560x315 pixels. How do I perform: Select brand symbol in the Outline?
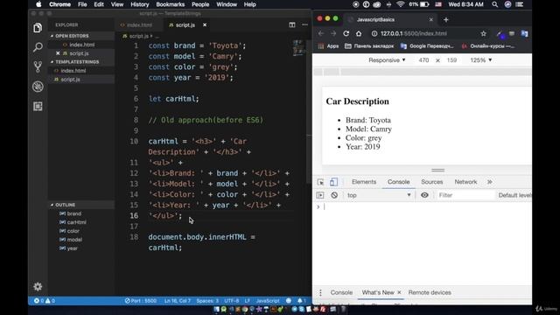coord(73,213)
